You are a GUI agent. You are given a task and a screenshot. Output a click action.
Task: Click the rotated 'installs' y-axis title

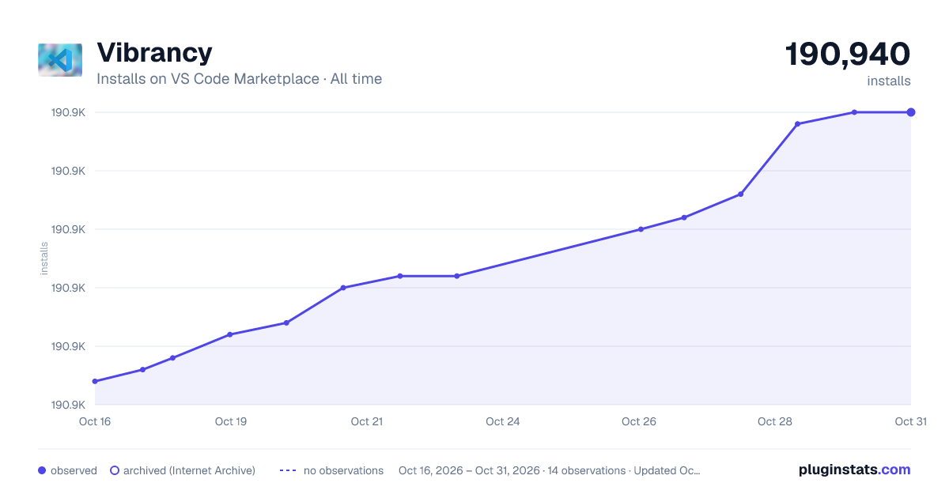[44, 258]
